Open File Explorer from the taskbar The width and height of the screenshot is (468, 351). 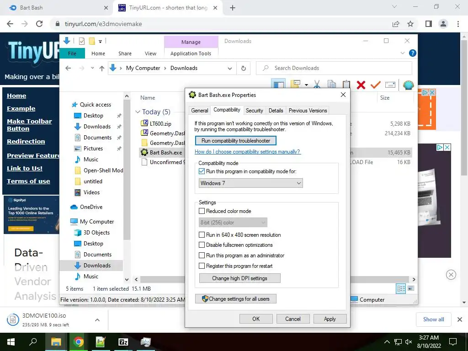56,342
